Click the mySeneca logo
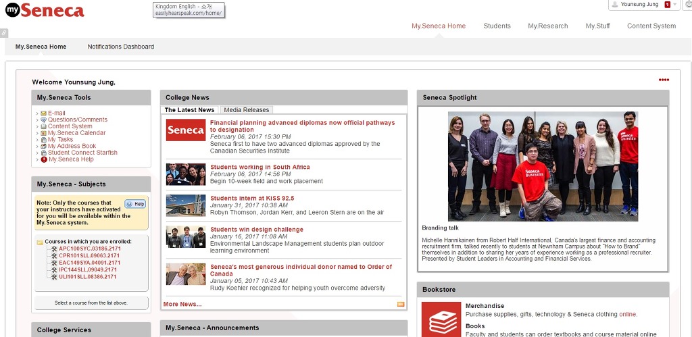Viewport: 692px width, 337px height. pyautogui.click(x=45, y=9)
